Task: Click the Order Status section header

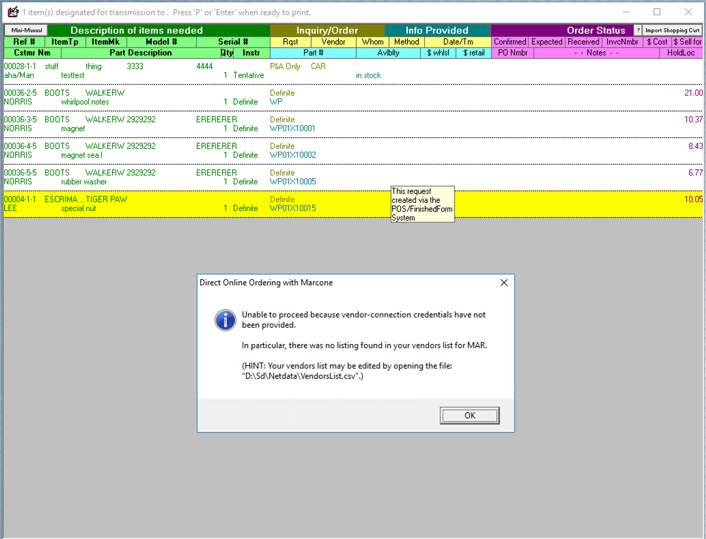Action: [596, 30]
